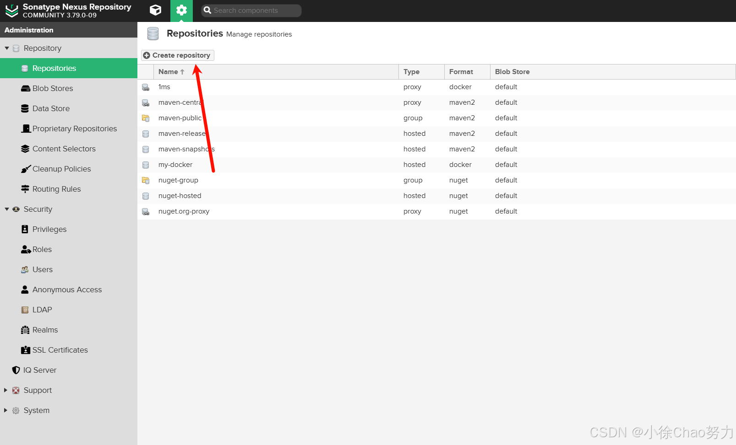This screenshot has height=445, width=736.
Task: Click the search magnifier icon
Action: tap(207, 10)
